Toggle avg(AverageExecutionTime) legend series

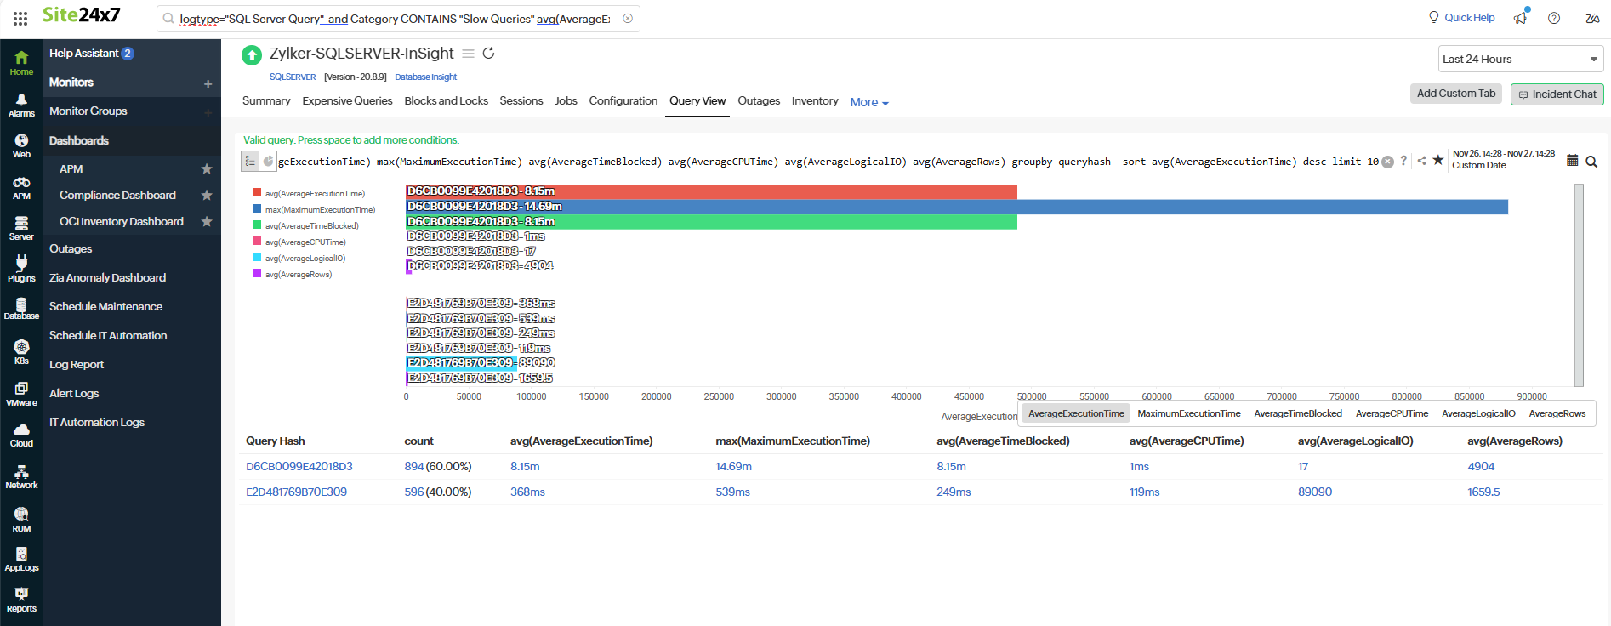coord(309,193)
